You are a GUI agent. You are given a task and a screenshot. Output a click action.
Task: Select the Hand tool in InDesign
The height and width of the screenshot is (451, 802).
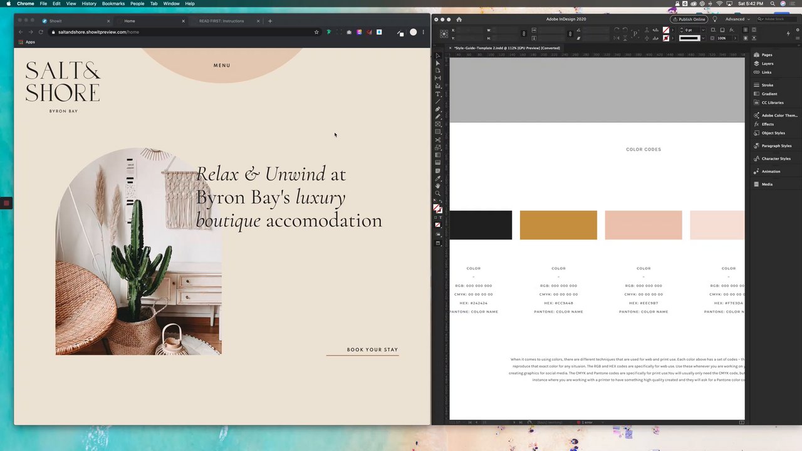438,185
